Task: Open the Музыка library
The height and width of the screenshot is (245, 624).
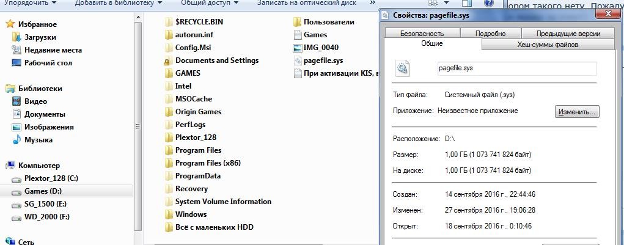Action: click(38, 140)
